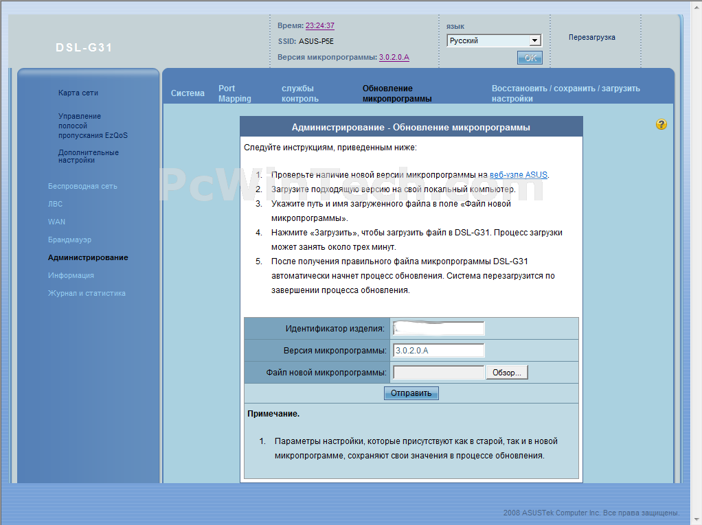This screenshot has height=525, width=702.
Task: Click the Файл новой микропрограммы path field
Action: (438, 372)
